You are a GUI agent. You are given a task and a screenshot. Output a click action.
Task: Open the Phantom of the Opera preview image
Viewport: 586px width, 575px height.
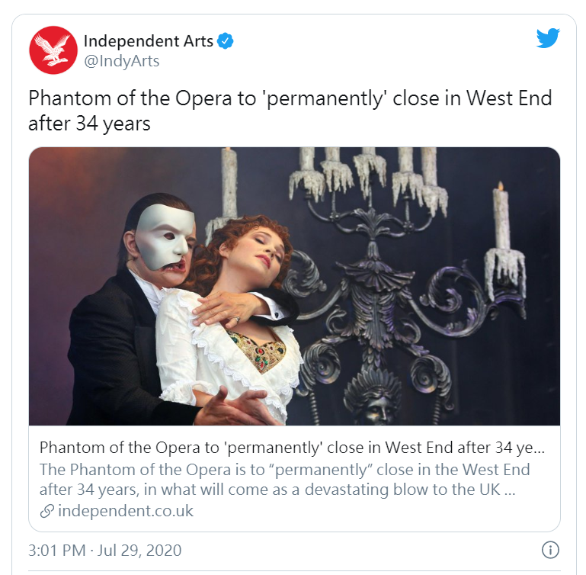[294, 286]
